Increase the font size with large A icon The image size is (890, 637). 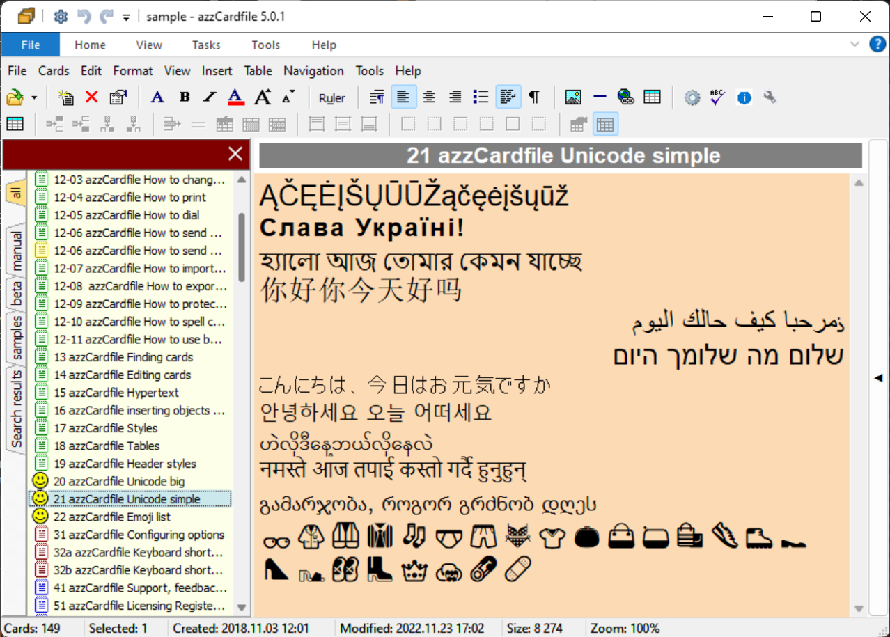pyautogui.click(x=263, y=97)
